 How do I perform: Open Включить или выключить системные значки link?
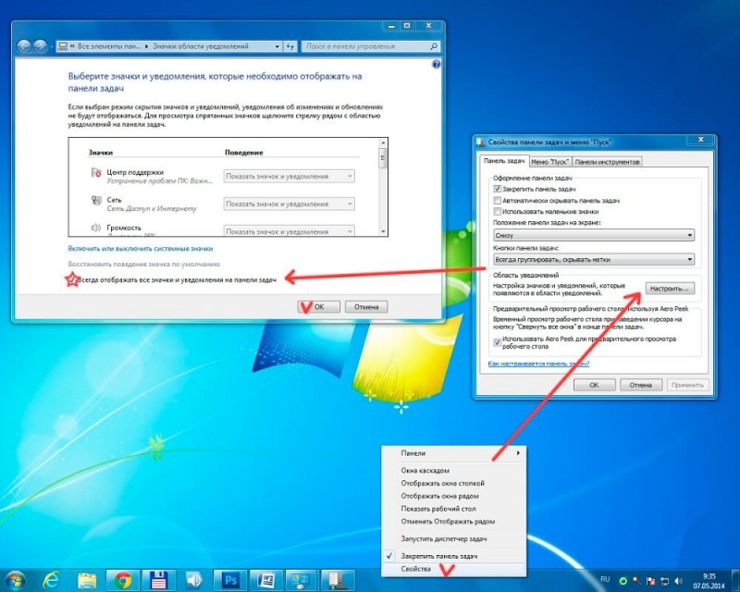click(141, 248)
